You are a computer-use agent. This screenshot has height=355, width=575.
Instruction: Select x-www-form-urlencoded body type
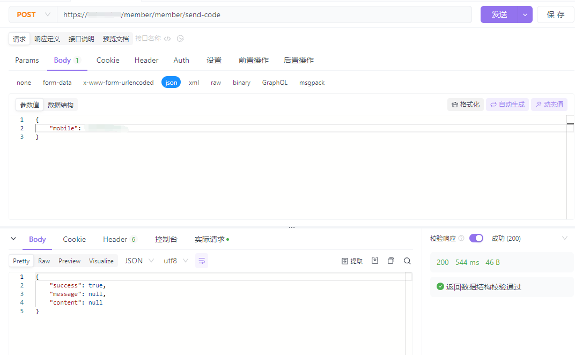119,83
